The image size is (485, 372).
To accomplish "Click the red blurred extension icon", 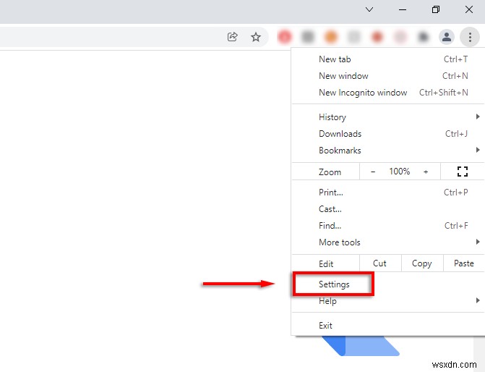I will (x=285, y=37).
